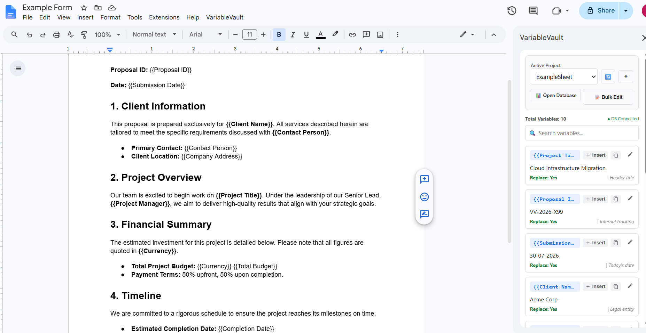Edit the Project Title variable
This screenshot has height=333, width=646.
click(x=630, y=155)
